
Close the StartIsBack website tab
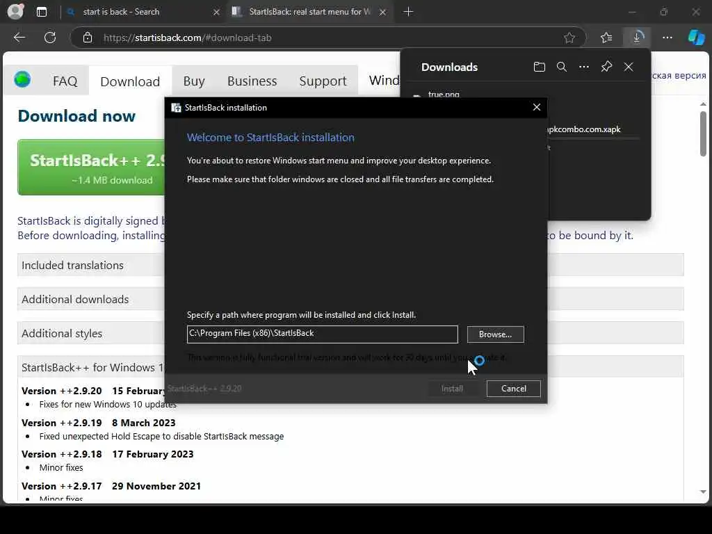click(383, 13)
